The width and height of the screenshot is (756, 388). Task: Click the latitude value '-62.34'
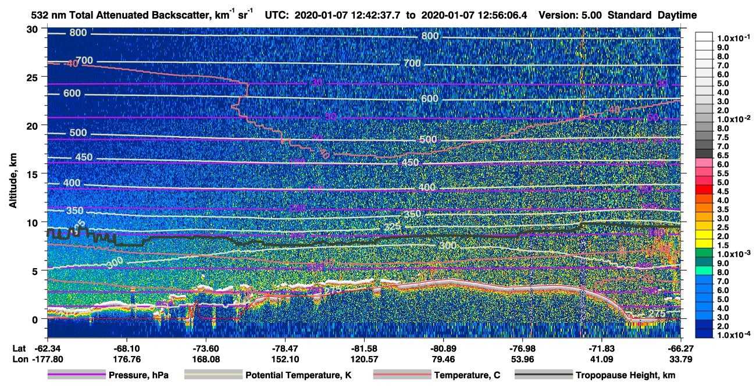pos(47,349)
